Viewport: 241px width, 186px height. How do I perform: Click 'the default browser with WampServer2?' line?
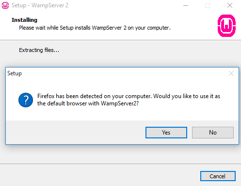(88, 103)
